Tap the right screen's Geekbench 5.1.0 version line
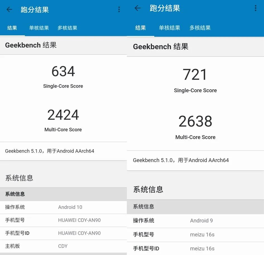This screenshot has height=255, width=264. click(181, 160)
